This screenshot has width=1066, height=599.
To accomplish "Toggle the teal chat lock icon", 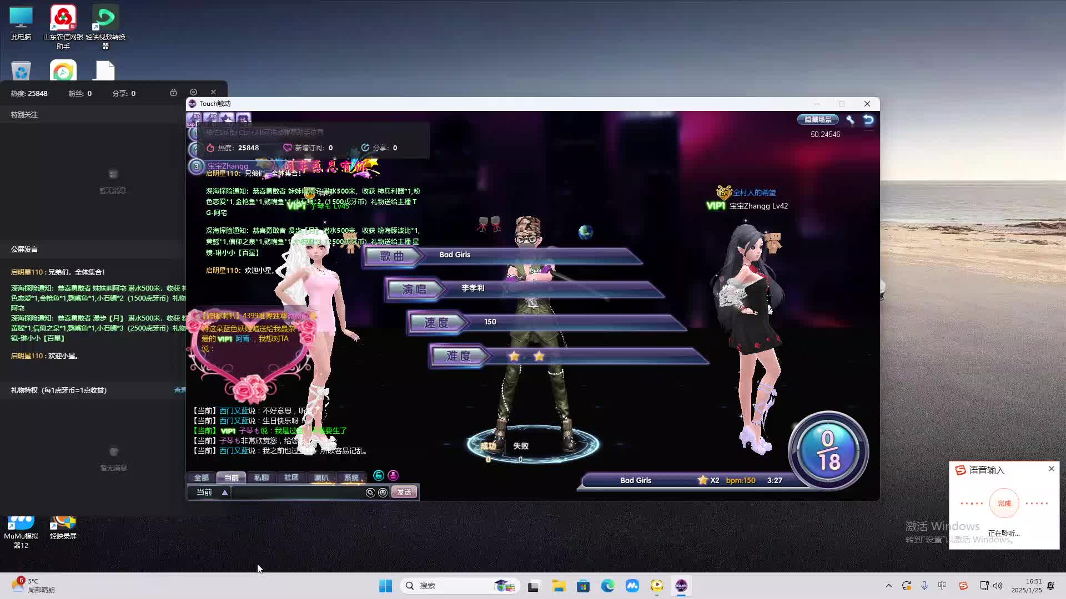I will (x=379, y=475).
